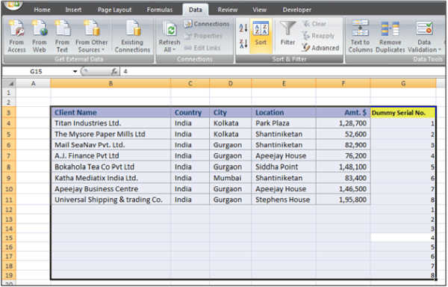This screenshot has width=448, height=287.
Task: Select column G header
Action: (x=403, y=83)
